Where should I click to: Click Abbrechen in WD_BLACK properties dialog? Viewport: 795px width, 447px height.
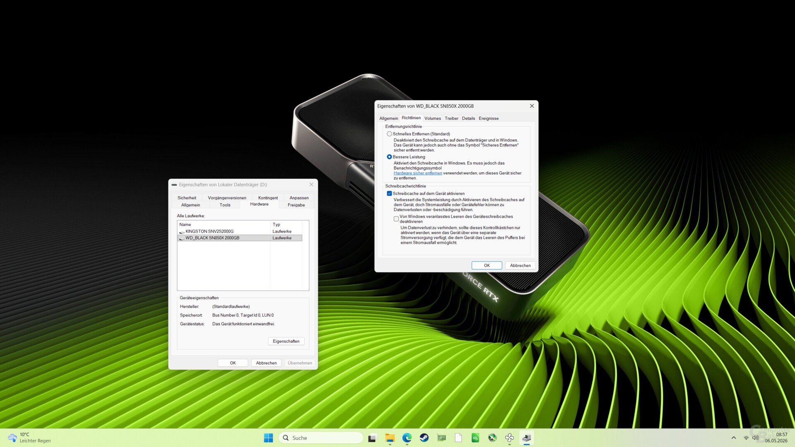click(520, 266)
